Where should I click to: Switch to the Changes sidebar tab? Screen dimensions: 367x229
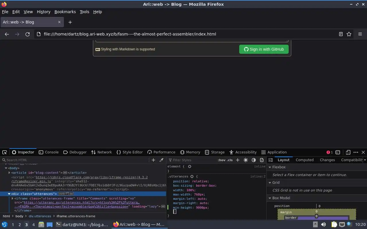pos(327,160)
